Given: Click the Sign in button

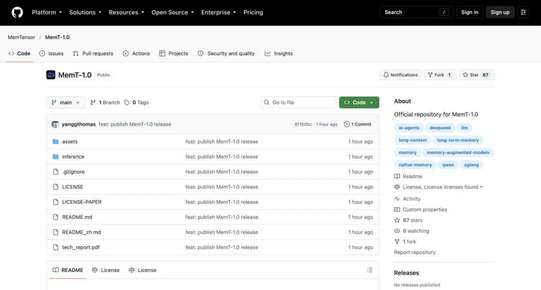Looking at the screenshot, I should (x=469, y=12).
